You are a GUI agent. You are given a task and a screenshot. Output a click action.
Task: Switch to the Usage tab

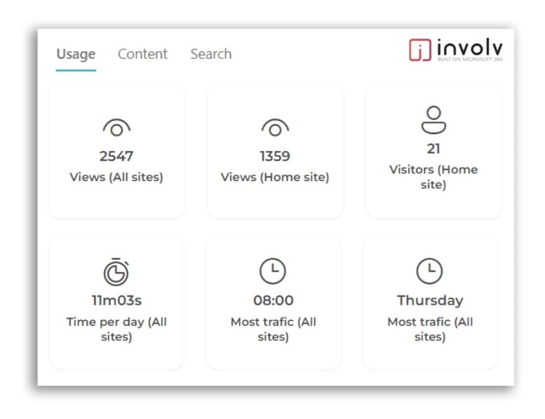point(75,54)
